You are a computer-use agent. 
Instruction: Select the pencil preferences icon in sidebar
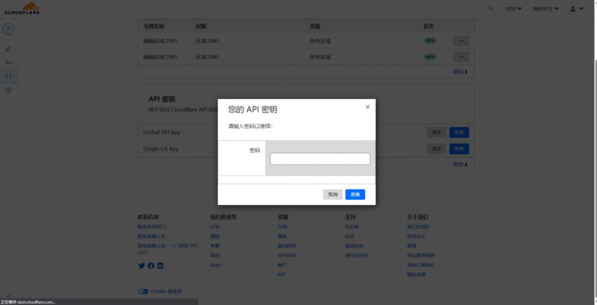click(x=8, y=48)
